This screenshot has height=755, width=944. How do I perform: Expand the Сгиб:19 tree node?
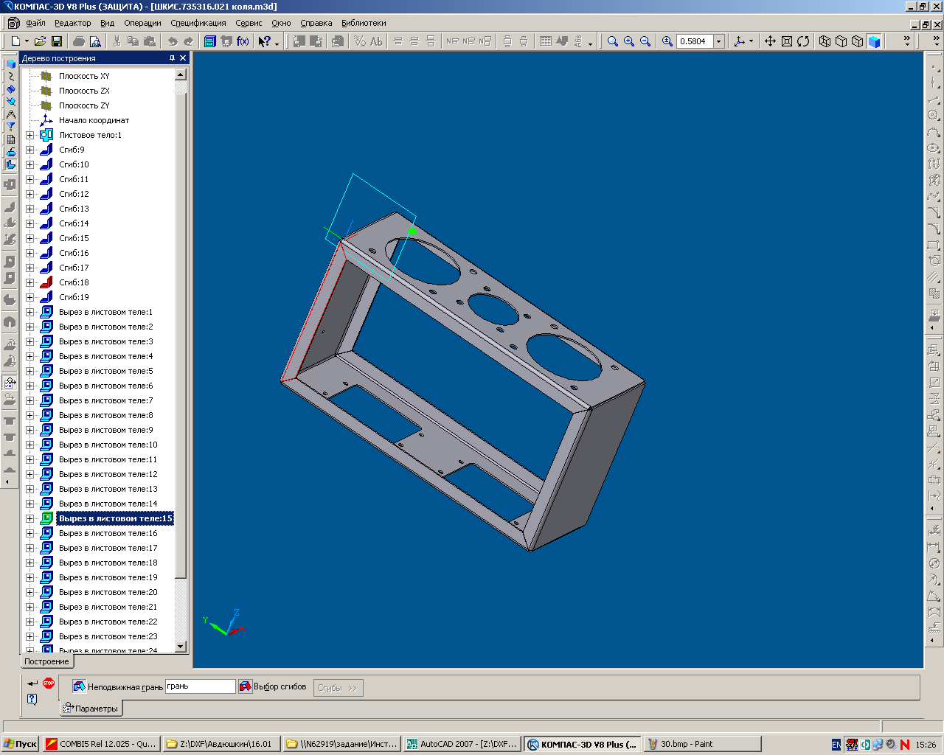(x=29, y=297)
